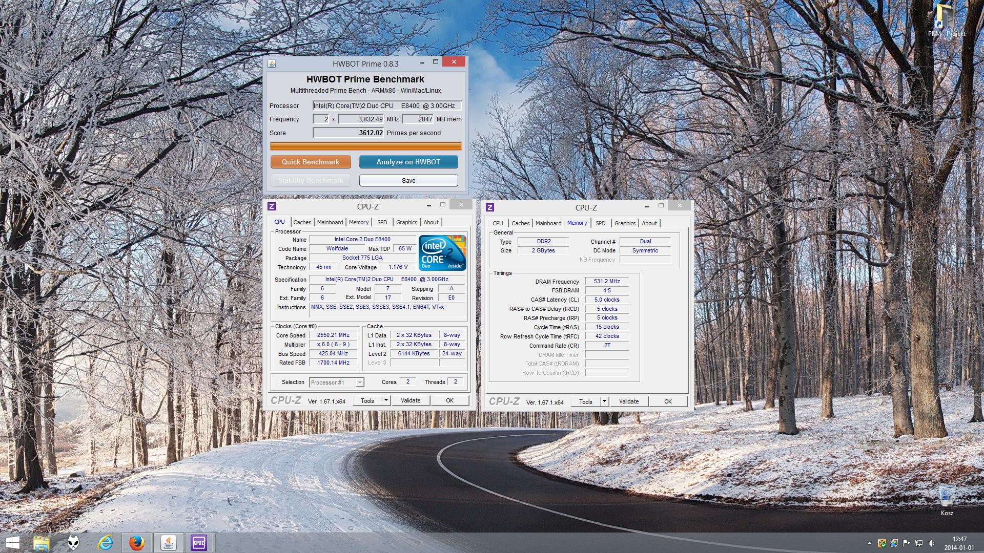Open Internet Explorer from the taskbar
984x553 pixels.
coord(105,543)
